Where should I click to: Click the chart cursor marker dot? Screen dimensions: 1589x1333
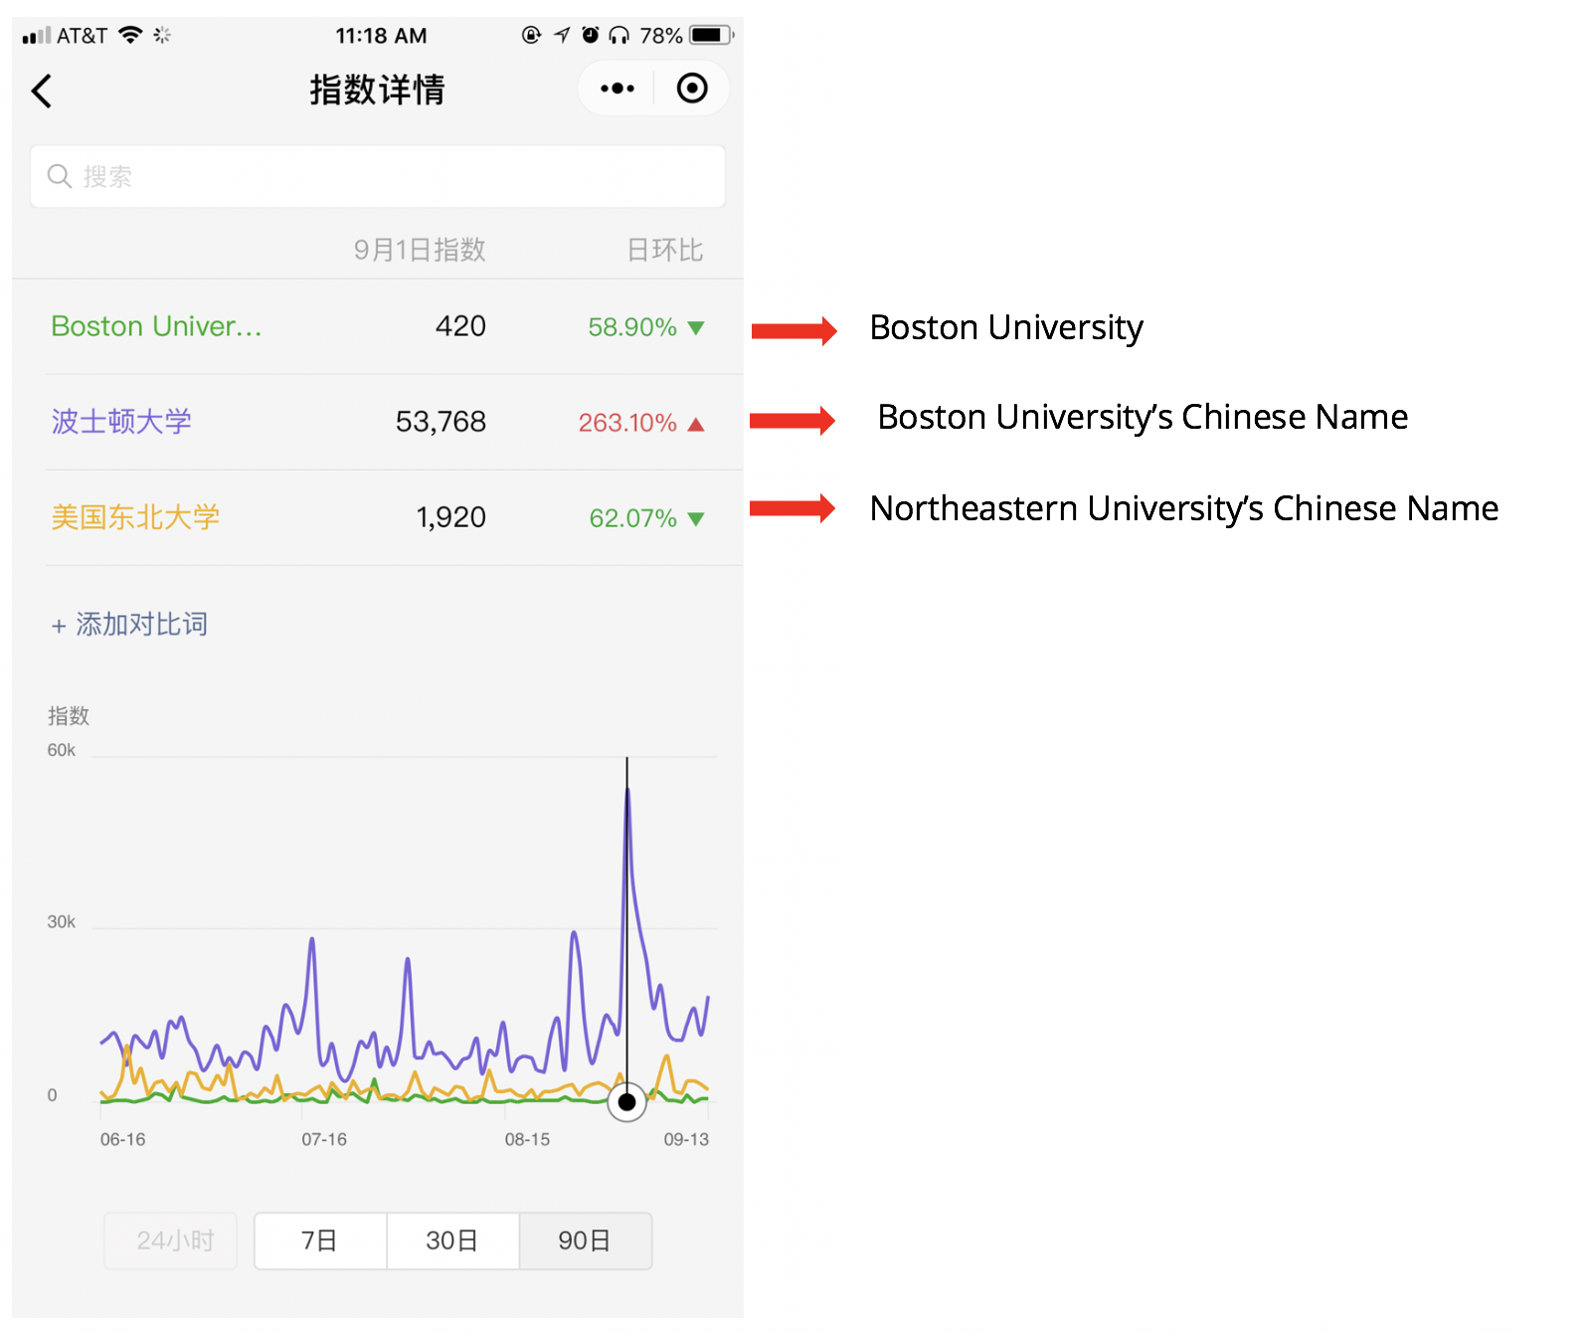[x=626, y=1101]
